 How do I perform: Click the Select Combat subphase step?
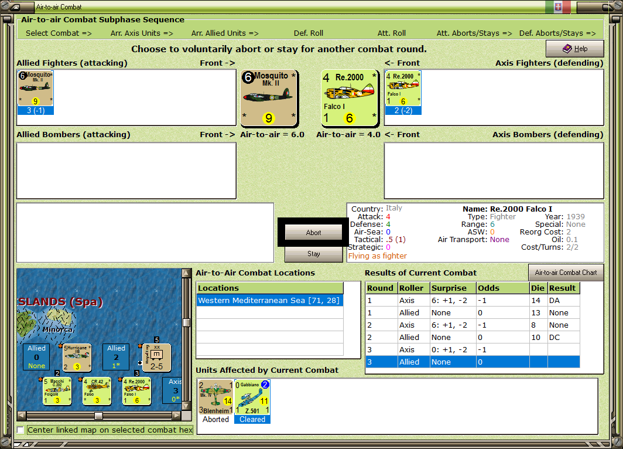(x=59, y=33)
